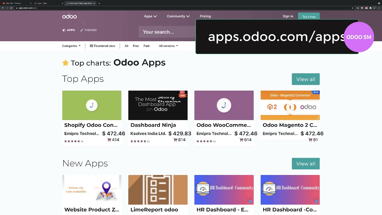Image resolution: width=382 pixels, height=215 pixels.
Task: Open Dashboard Ninja app thumbnail
Action: tap(158, 105)
